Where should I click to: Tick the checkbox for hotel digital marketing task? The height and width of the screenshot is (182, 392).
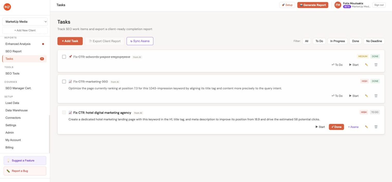tap(64, 112)
